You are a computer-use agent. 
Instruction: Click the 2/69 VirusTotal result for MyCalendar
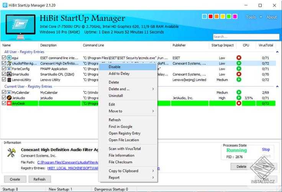(x=266, y=93)
